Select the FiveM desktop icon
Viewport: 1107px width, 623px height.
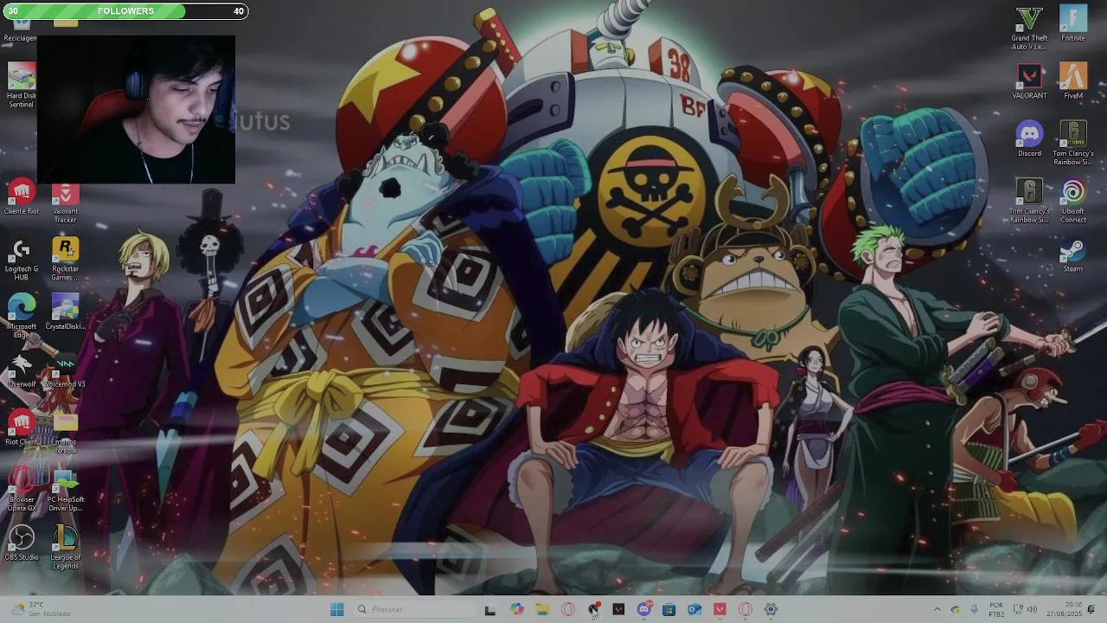point(1073,81)
